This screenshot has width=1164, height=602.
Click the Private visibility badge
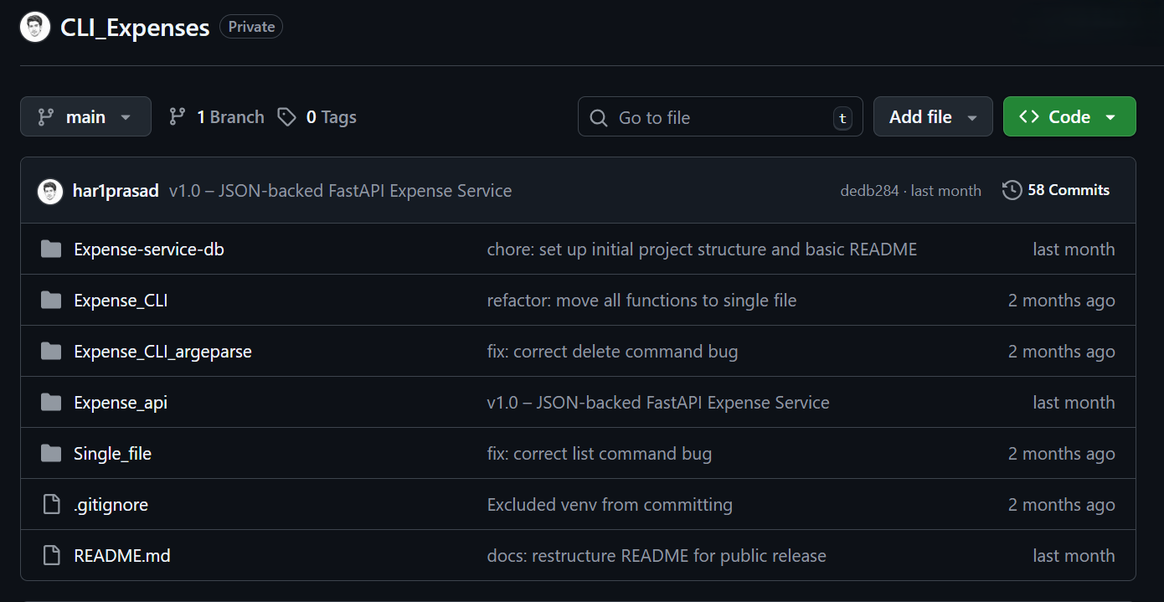(250, 26)
